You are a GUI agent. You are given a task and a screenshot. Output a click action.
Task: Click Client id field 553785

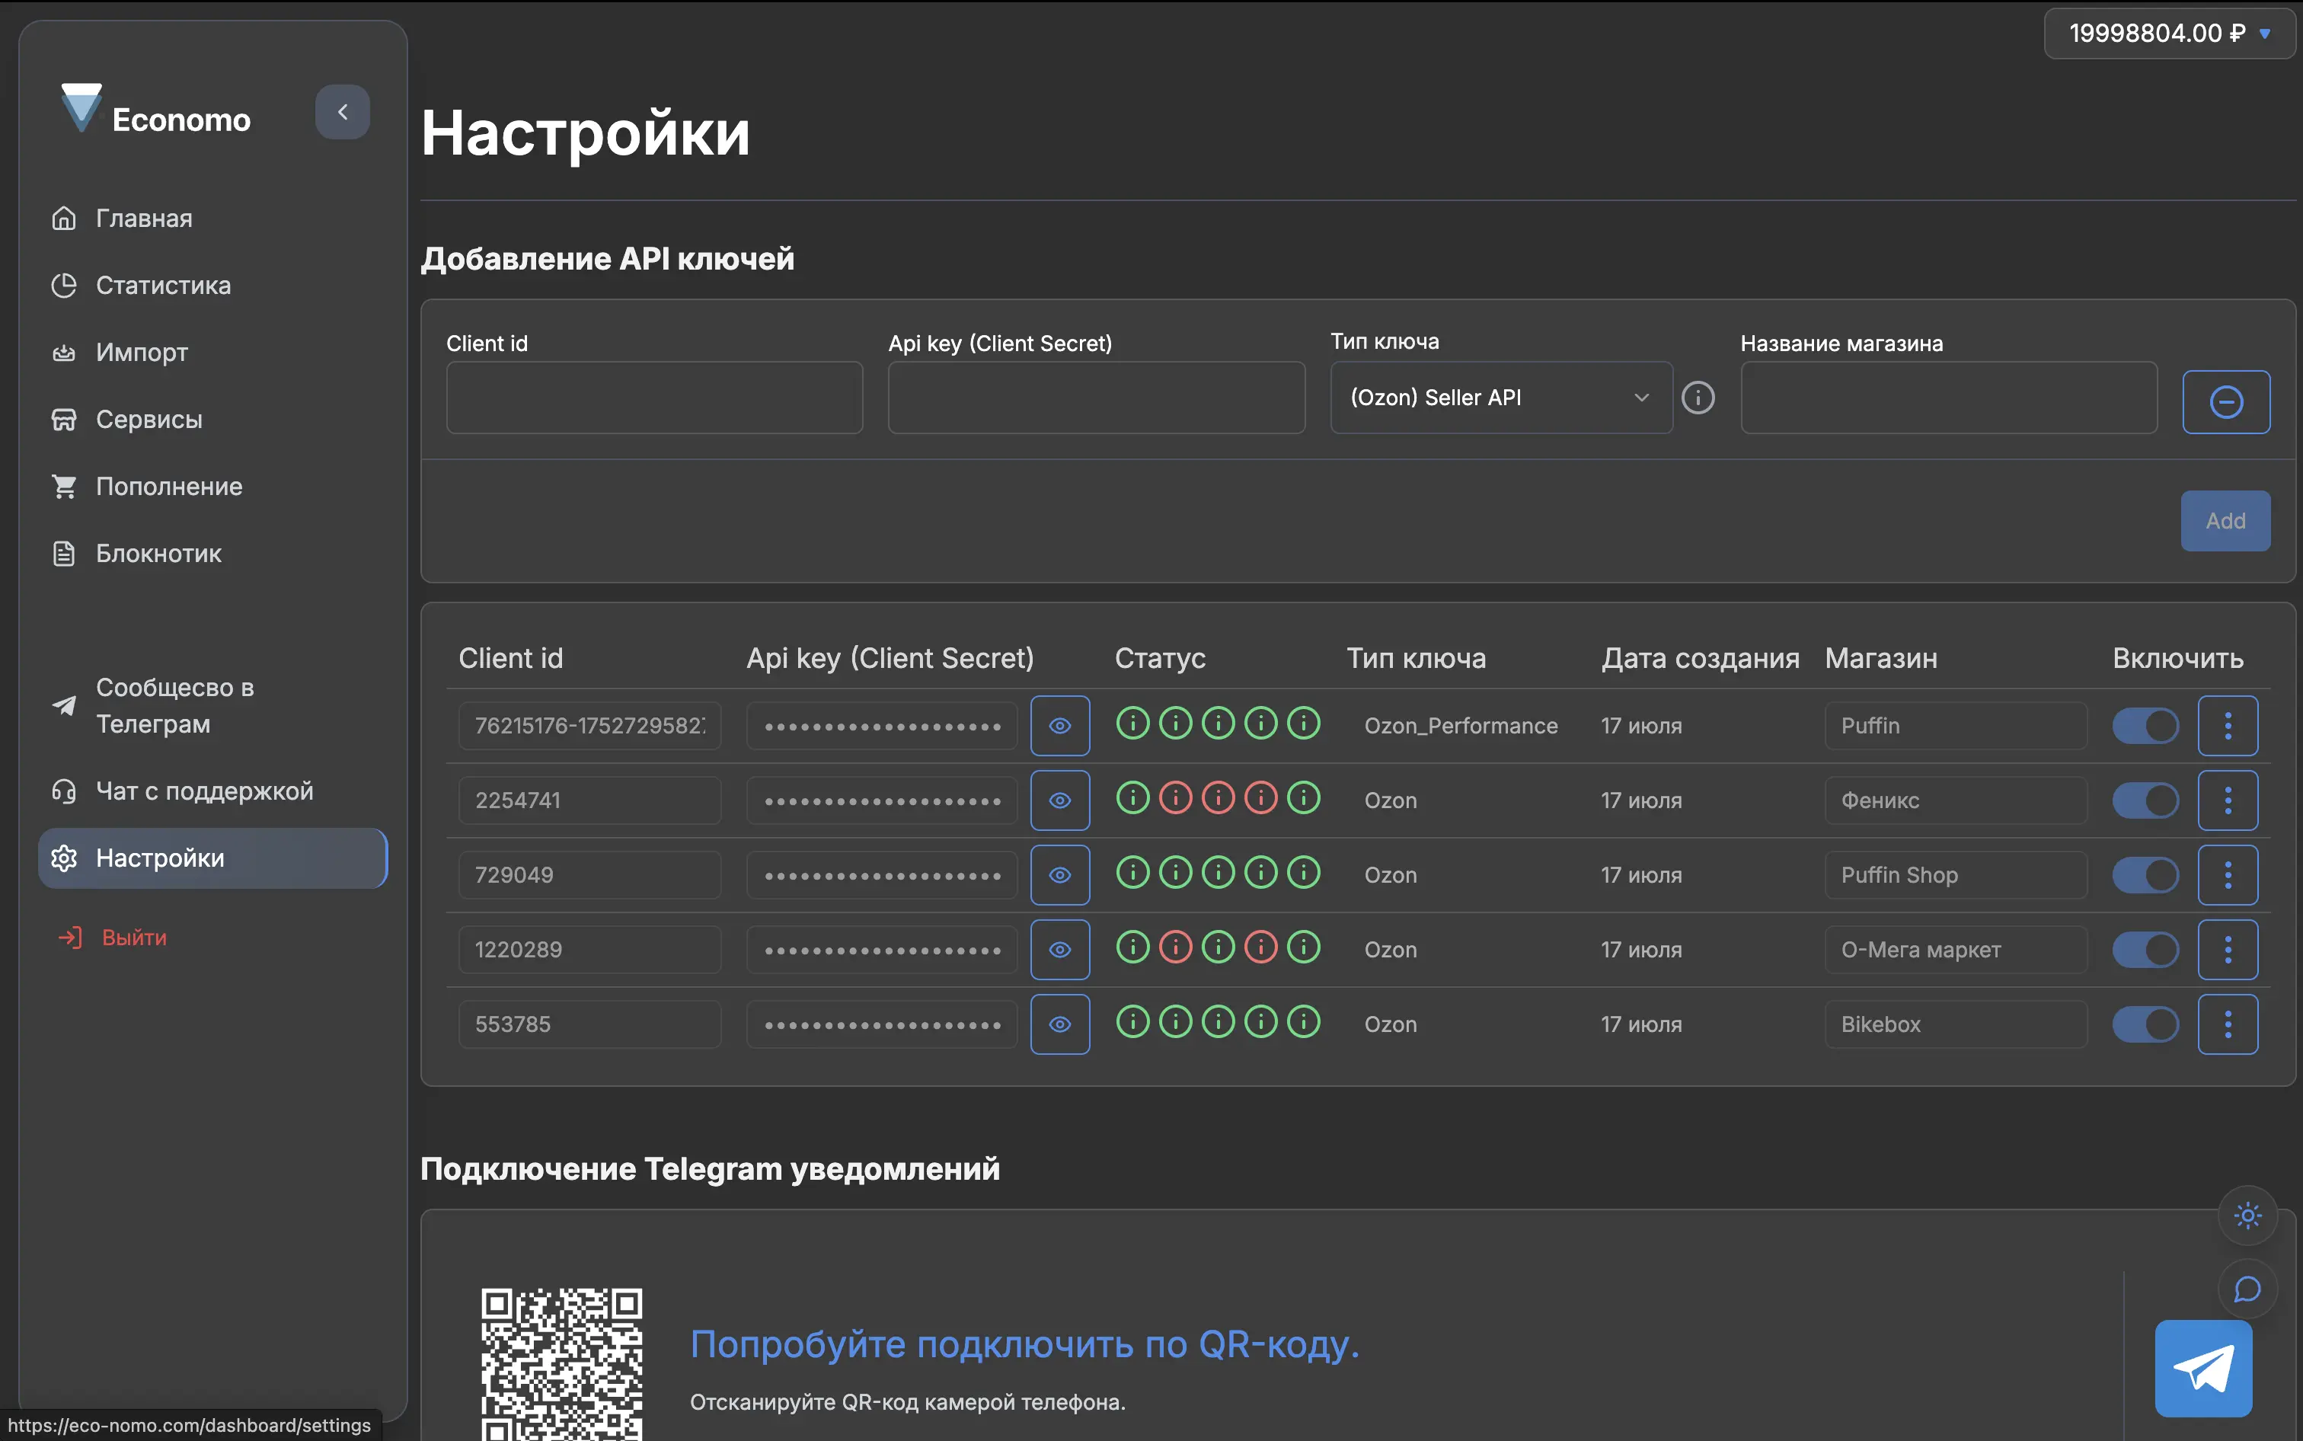tap(589, 1024)
